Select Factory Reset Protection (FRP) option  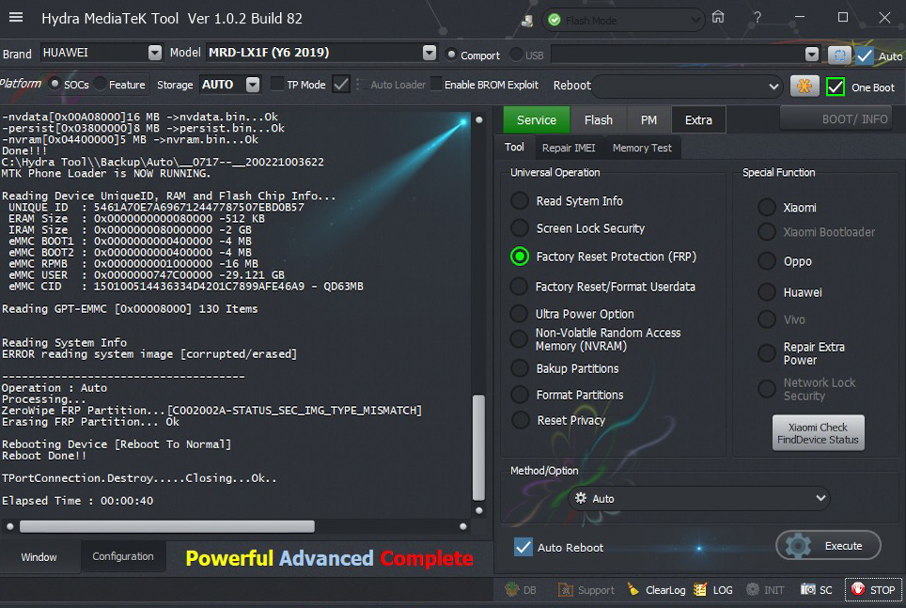click(x=520, y=256)
